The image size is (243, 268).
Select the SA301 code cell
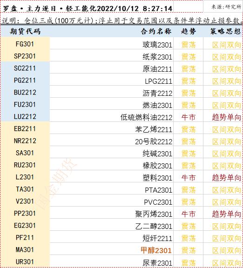[25, 152]
